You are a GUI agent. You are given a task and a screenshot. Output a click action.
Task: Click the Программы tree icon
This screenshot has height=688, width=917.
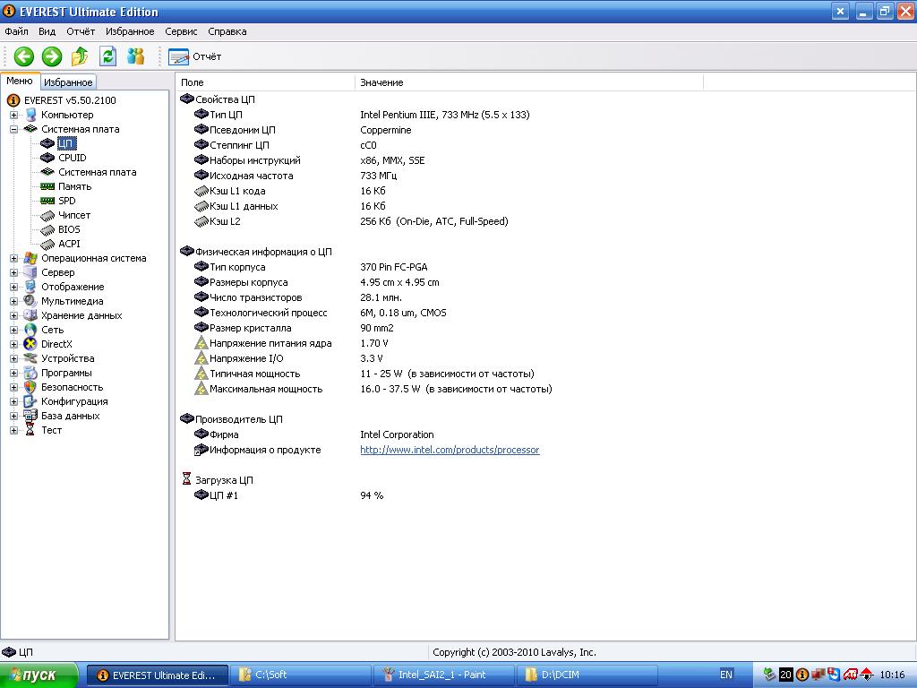(30, 373)
